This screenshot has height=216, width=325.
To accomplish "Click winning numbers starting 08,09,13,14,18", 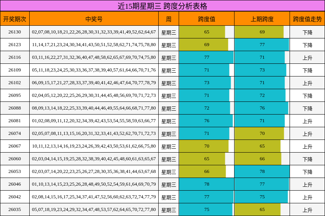I will pos(94,108).
